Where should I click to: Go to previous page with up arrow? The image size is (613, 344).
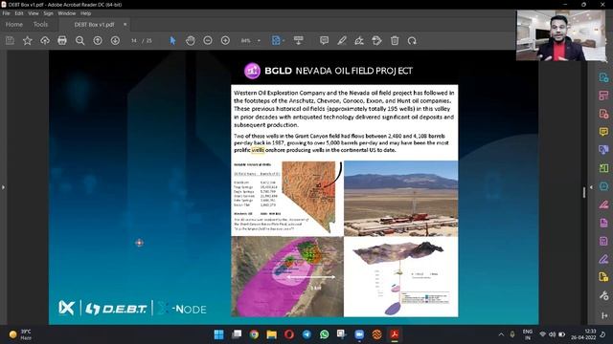pyautogui.click(x=98, y=40)
